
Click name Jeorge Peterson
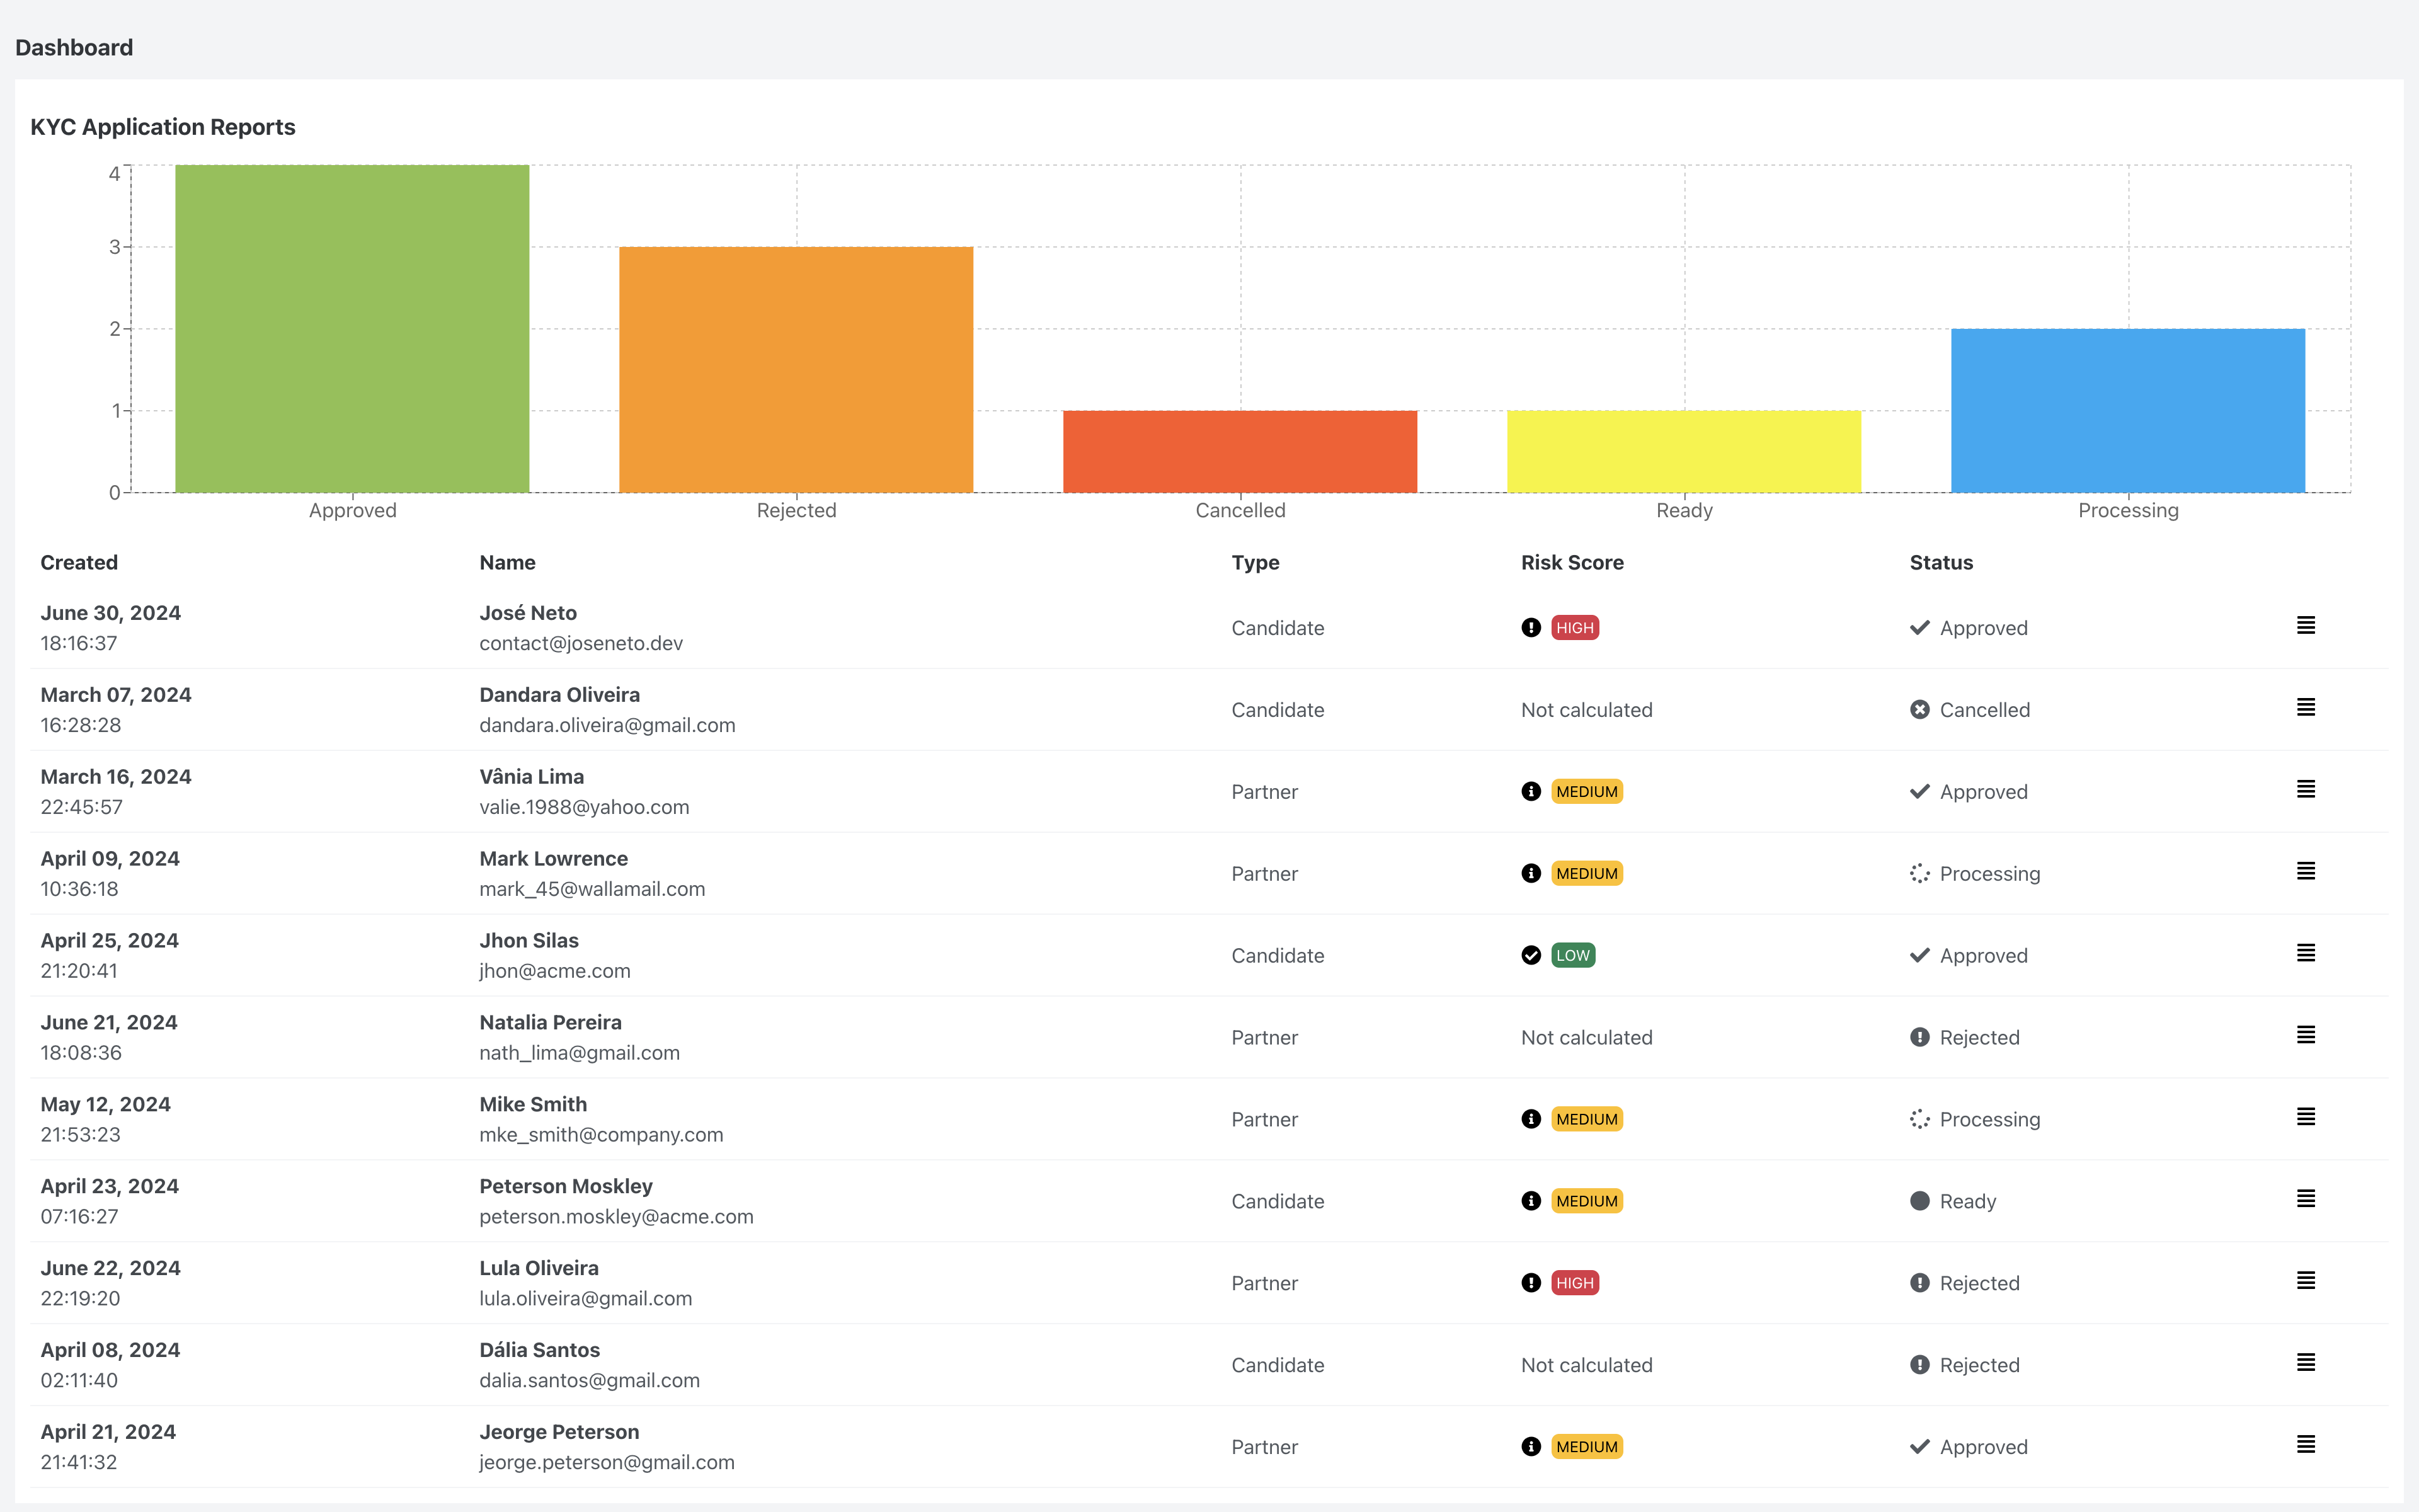click(x=559, y=1433)
